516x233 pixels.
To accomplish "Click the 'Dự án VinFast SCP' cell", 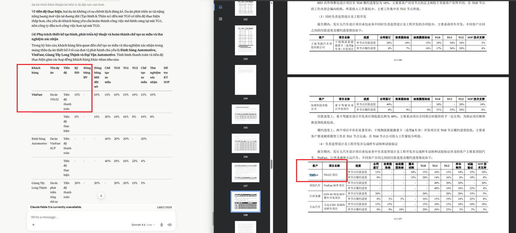I will 55,143.
